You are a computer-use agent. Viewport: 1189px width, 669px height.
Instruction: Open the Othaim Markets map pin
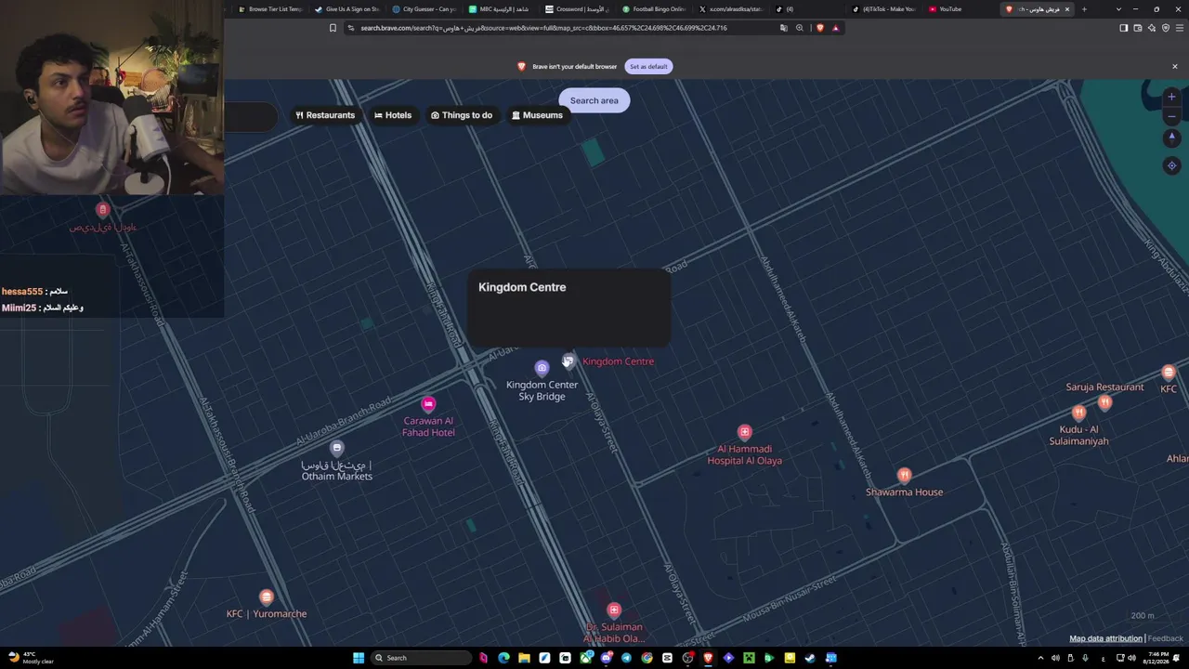pyautogui.click(x=337, y=448)
